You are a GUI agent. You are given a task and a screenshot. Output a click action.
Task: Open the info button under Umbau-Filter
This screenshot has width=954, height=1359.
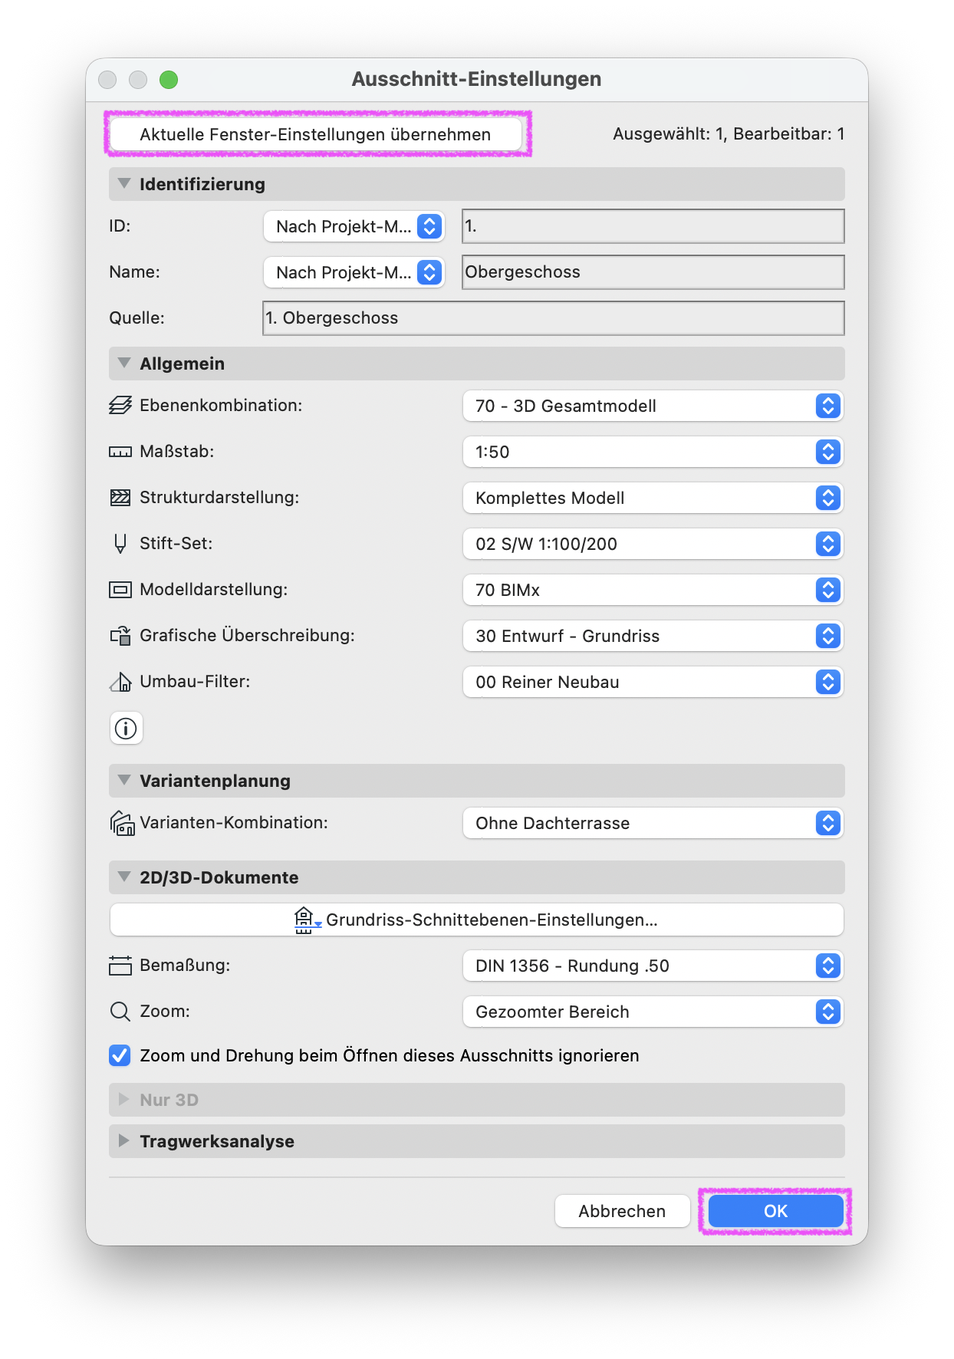pyautogui.click(x=126, y=728)
